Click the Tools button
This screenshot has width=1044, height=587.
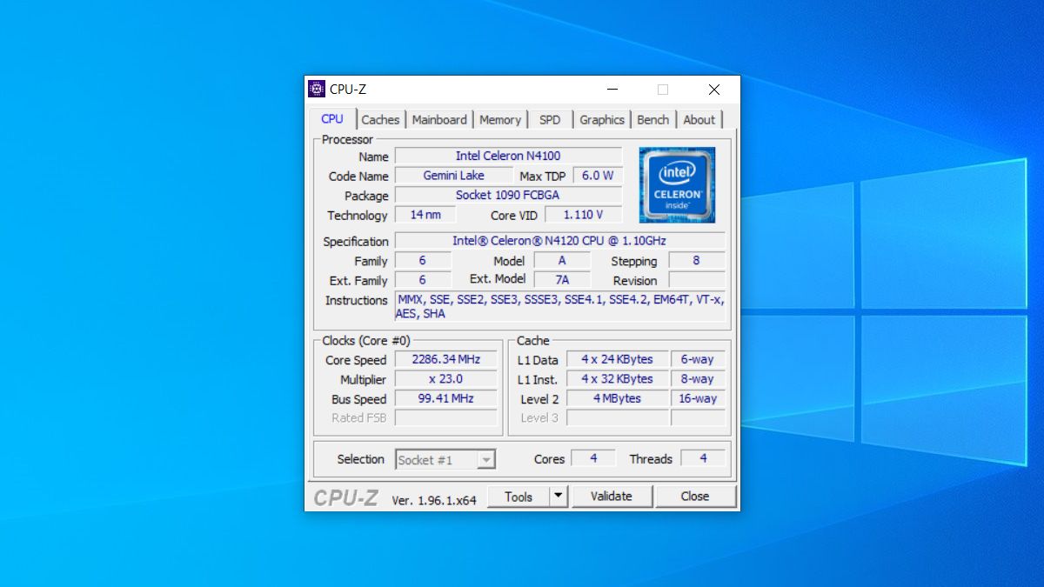point(519,497)
